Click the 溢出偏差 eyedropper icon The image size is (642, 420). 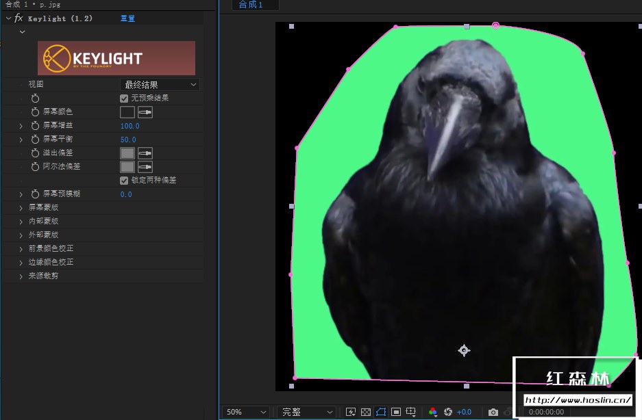pyautogui.click(x=145, y=153)
